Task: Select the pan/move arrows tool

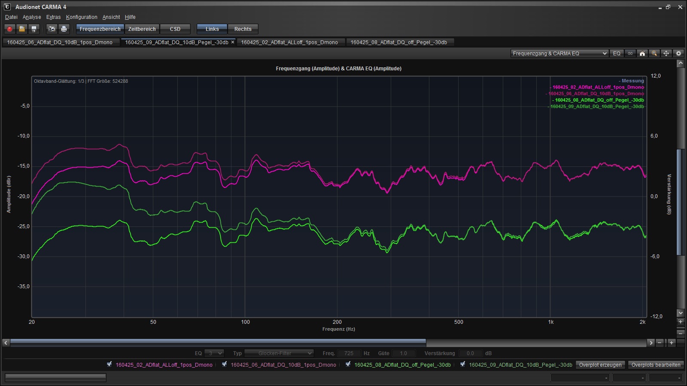Action: 666,54
